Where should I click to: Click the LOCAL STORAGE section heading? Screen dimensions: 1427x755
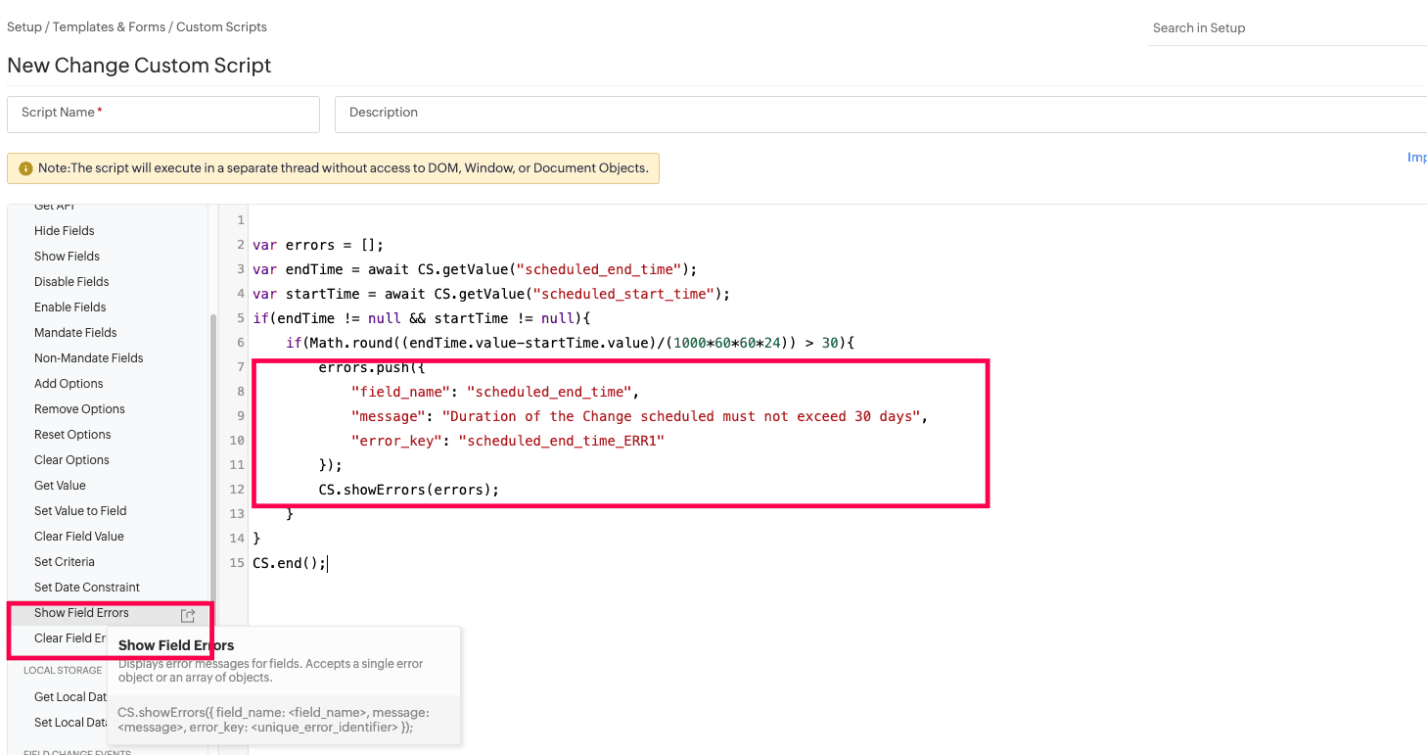pos(63,671)
